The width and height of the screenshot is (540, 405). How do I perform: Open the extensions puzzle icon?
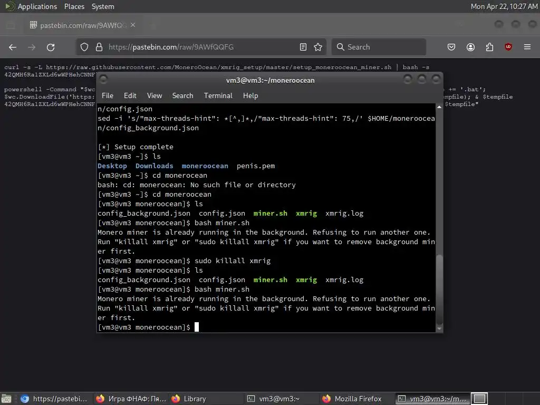(x=489, y=47)
